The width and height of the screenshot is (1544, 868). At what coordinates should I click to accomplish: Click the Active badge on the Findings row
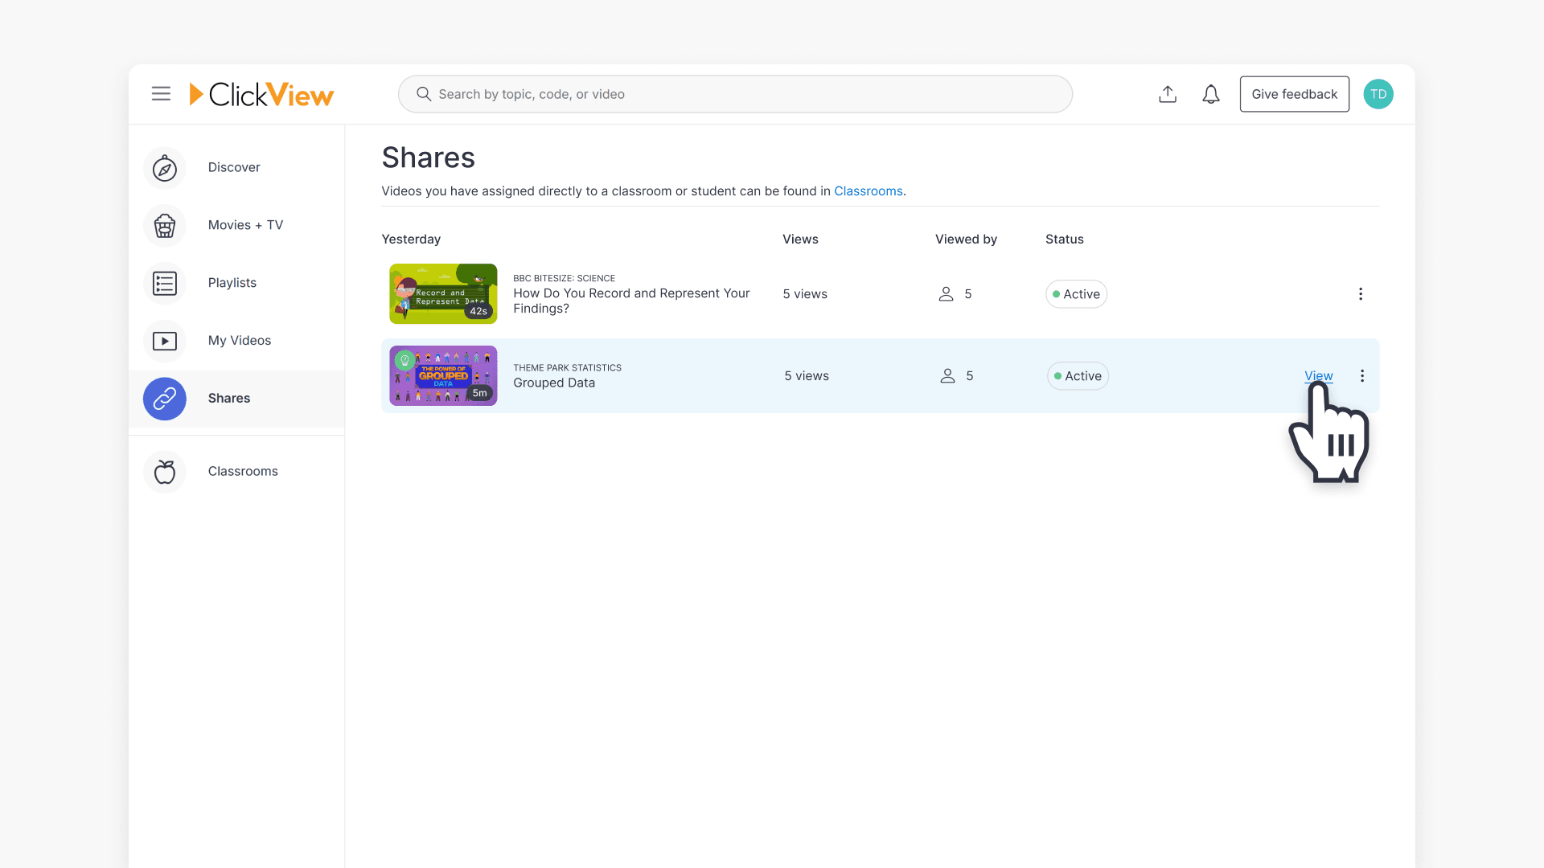click(x=1076, y=293)
